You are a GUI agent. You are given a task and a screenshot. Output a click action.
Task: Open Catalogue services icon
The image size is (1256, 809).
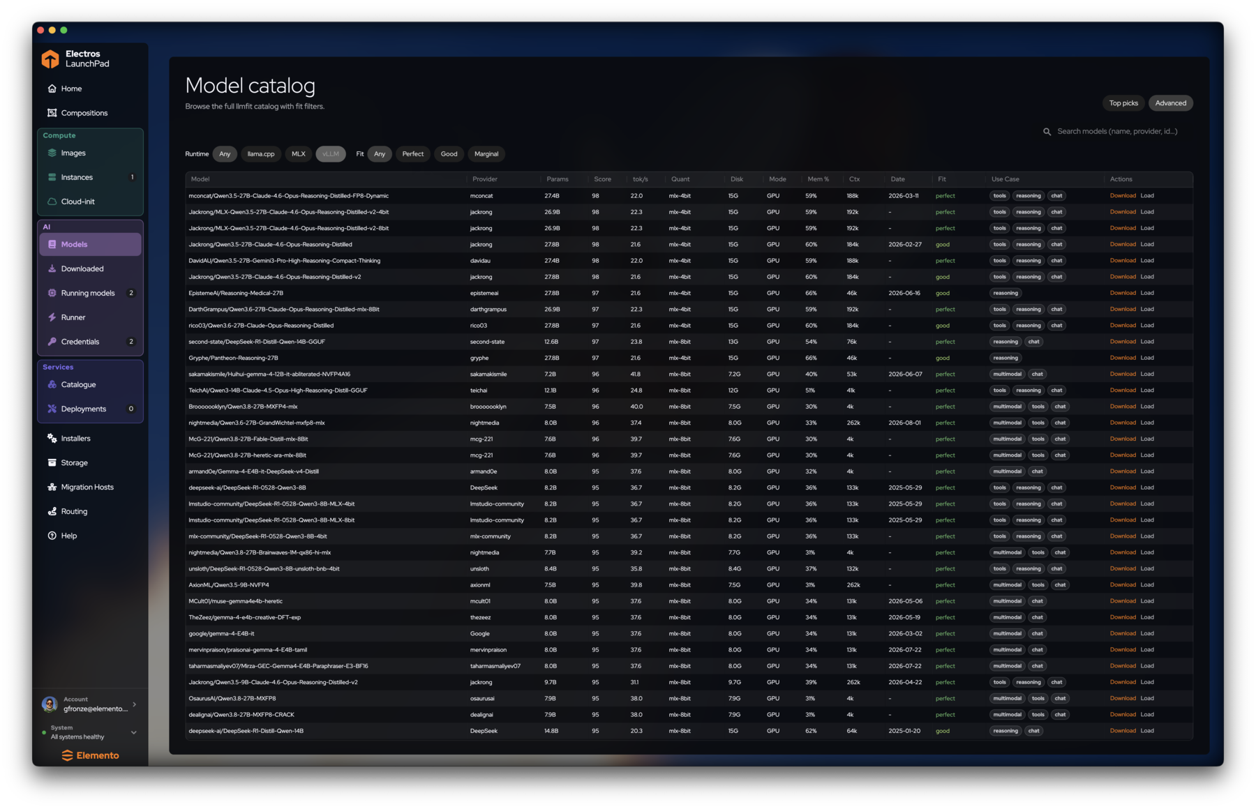(x=52, y=384)
